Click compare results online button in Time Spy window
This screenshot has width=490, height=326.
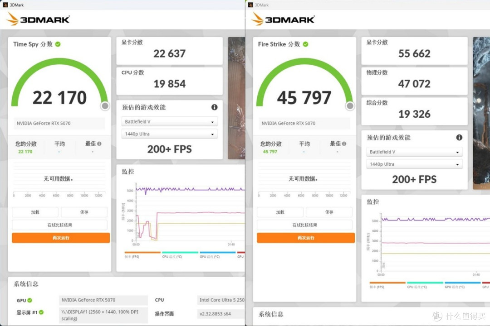click(x=60, y=225)
